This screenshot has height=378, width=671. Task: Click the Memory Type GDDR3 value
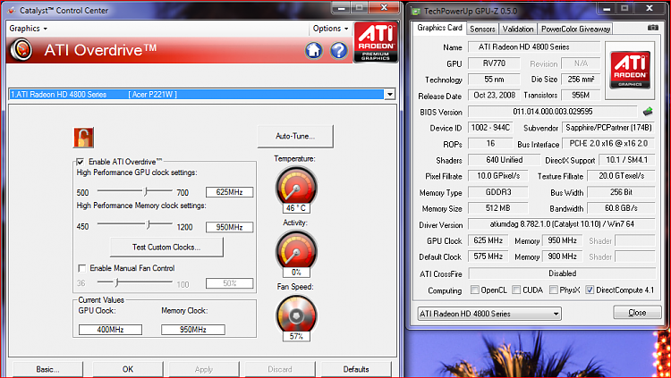(x=498, y=192)
